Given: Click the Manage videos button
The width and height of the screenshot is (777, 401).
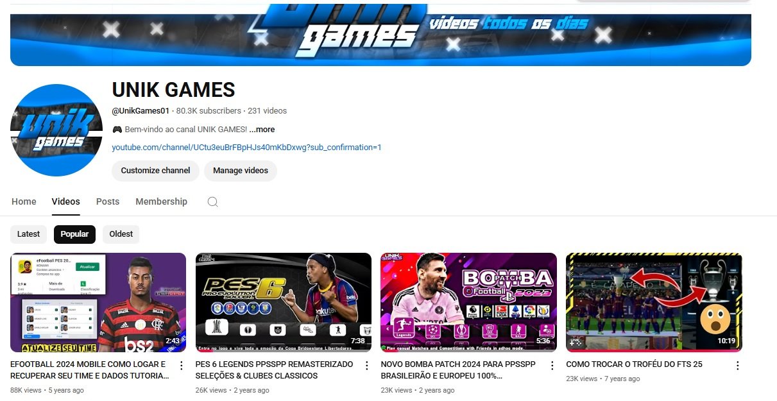Looking at the screenshot, I should tap(241, 171).
